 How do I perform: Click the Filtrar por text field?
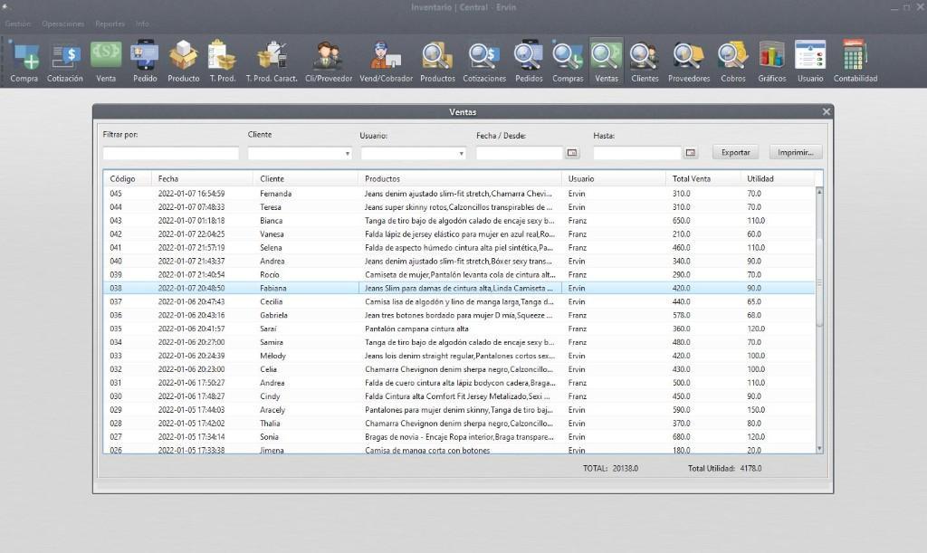coord(171,154)
